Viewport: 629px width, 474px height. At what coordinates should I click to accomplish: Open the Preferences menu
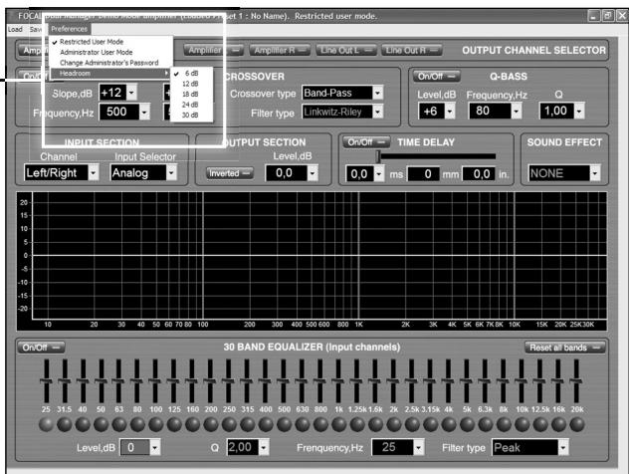point(69,29)
